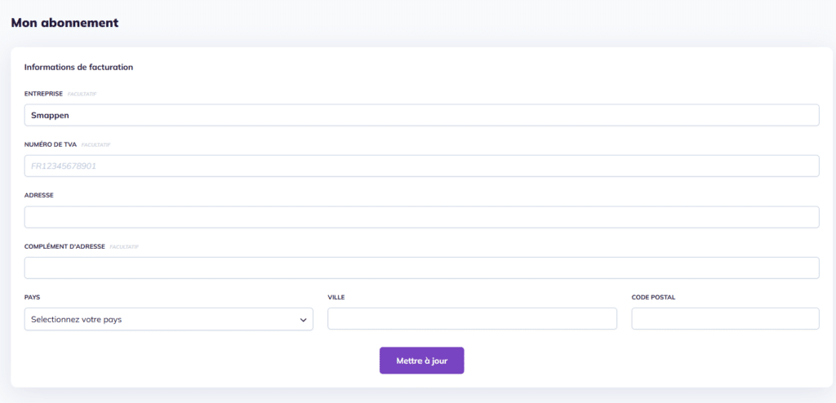Click the Mon abonnement page heading

[64, 23]
